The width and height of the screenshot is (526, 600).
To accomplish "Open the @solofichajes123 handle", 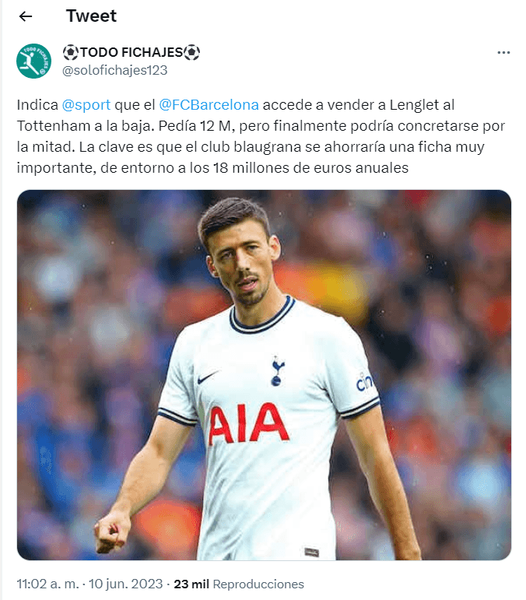I will tap(114, 70).
